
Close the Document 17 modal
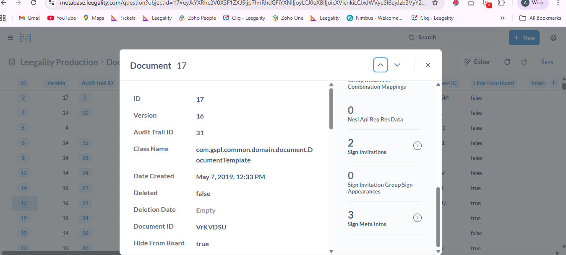(x=428, y=65)
